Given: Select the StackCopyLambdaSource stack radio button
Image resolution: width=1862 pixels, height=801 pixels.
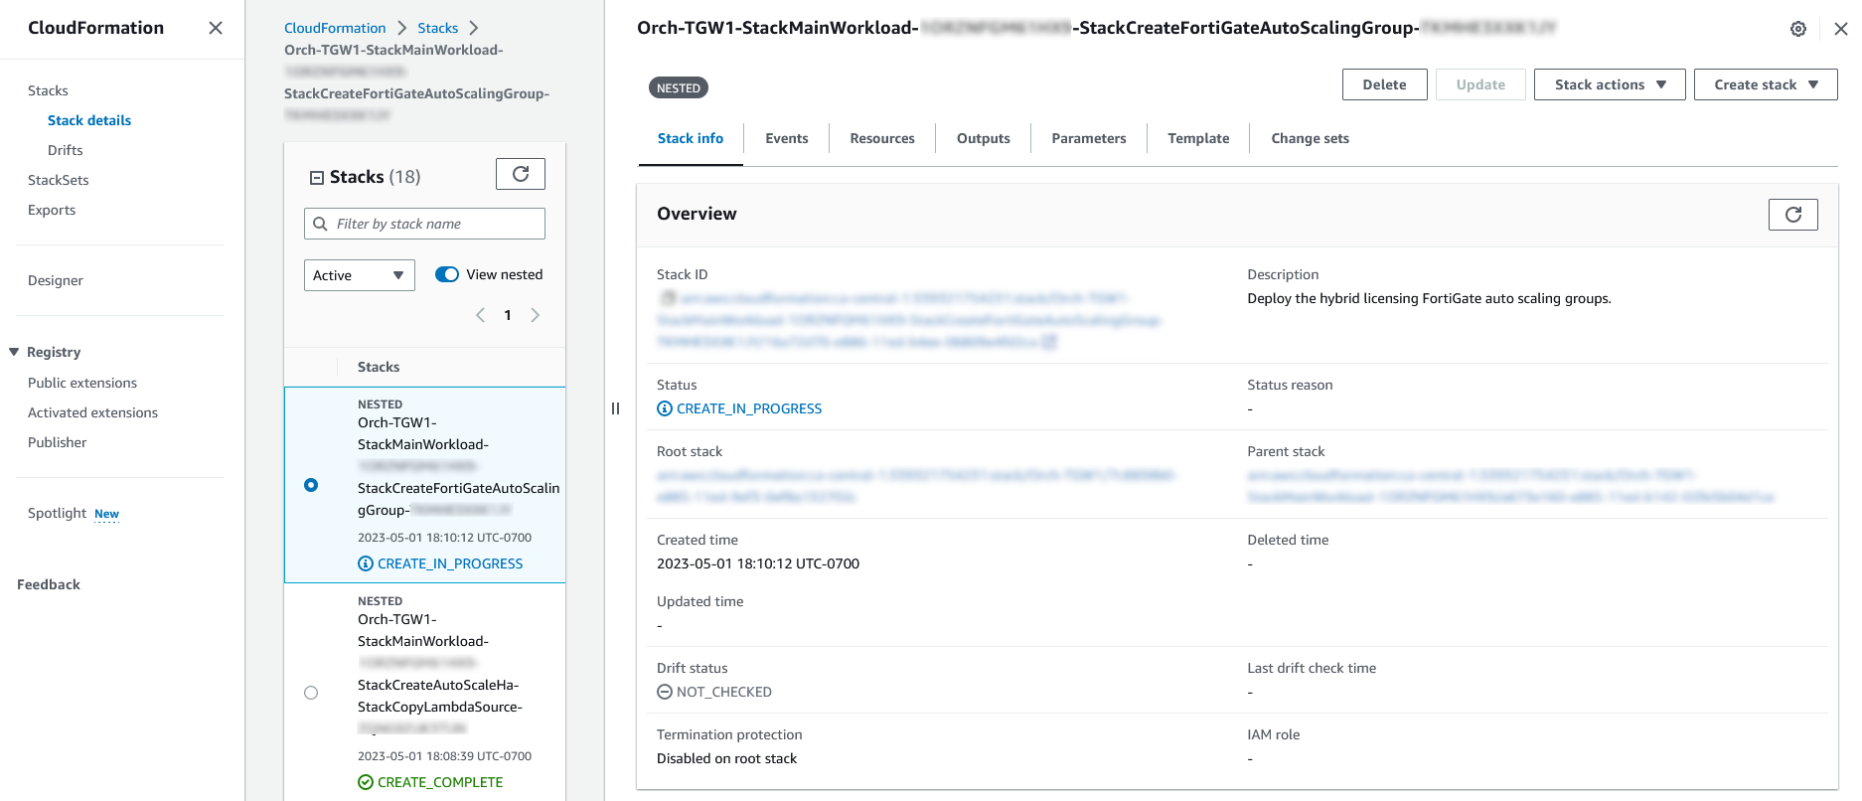Looking at the screenshot, I should pos(311,693).
